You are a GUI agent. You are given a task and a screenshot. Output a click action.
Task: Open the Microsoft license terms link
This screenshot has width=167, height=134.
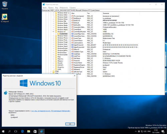pos(51,111)
